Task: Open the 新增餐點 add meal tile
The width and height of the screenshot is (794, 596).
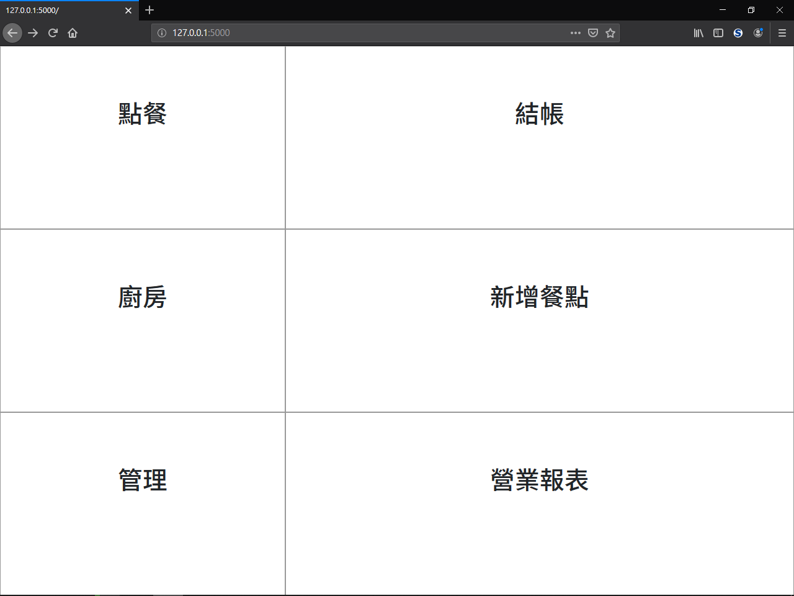Action: tap(540, 321)
